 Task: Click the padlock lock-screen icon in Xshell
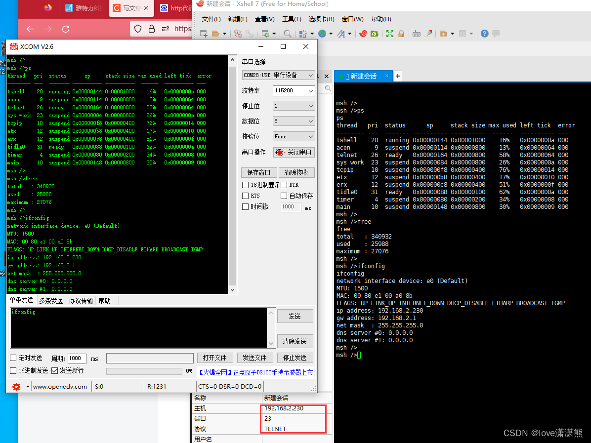(401, 34)
